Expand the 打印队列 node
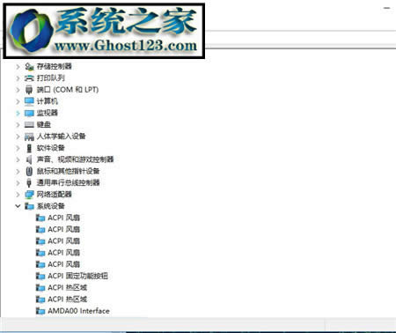Screen dimensions: 396x333 coord(18,78)
